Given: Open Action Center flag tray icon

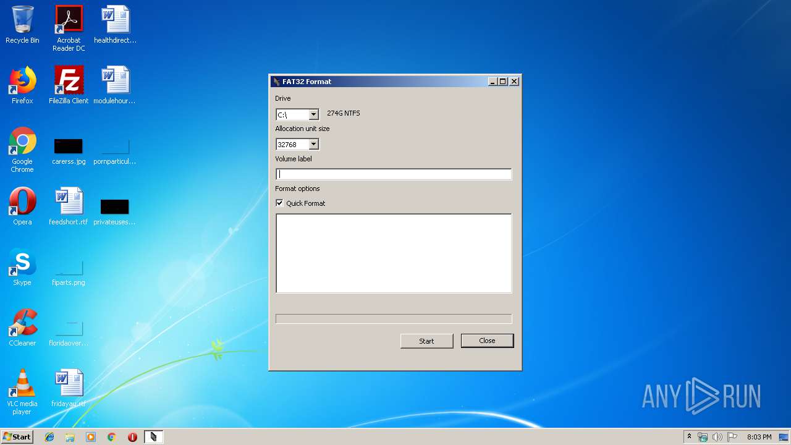Looking at the screenshot, I should tap(732, 437).
